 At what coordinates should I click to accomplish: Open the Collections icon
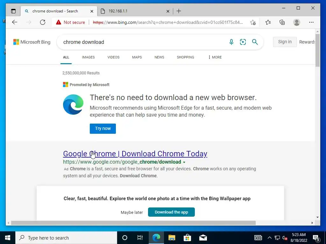[x=282, y=22]
